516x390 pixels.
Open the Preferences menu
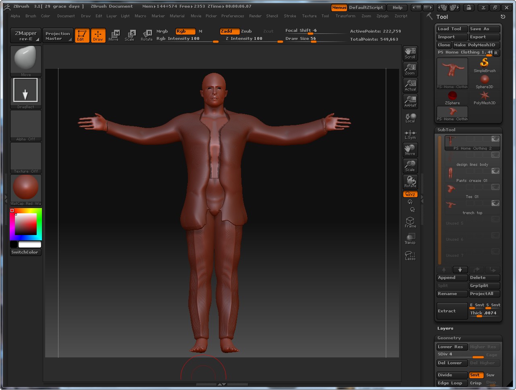233,16
